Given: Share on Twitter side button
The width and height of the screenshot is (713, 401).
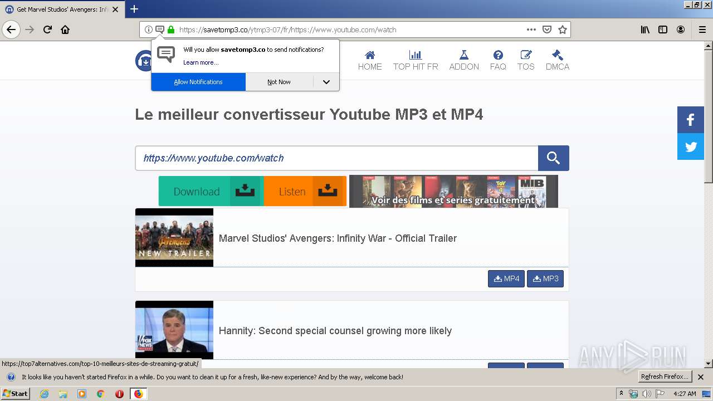Looking at the screenshot, I should [x=691, y=146].
